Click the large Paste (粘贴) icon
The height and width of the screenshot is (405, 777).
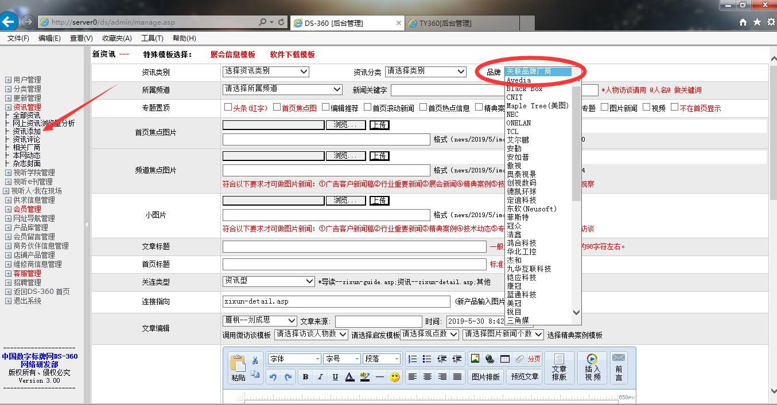pyautogui.click(x=238, y=363)
